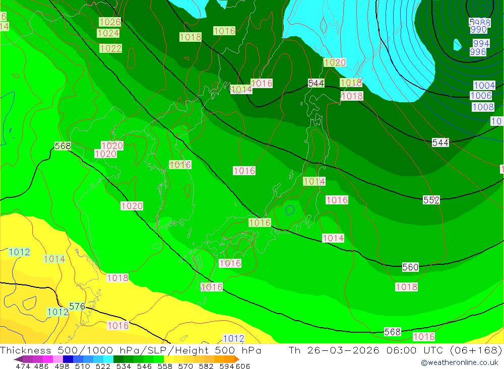Image resolution: width=504 pixels, height=369 pixels.
Task: Pick the cyan legend swatch above 522
Action: [x=108, y=359]
